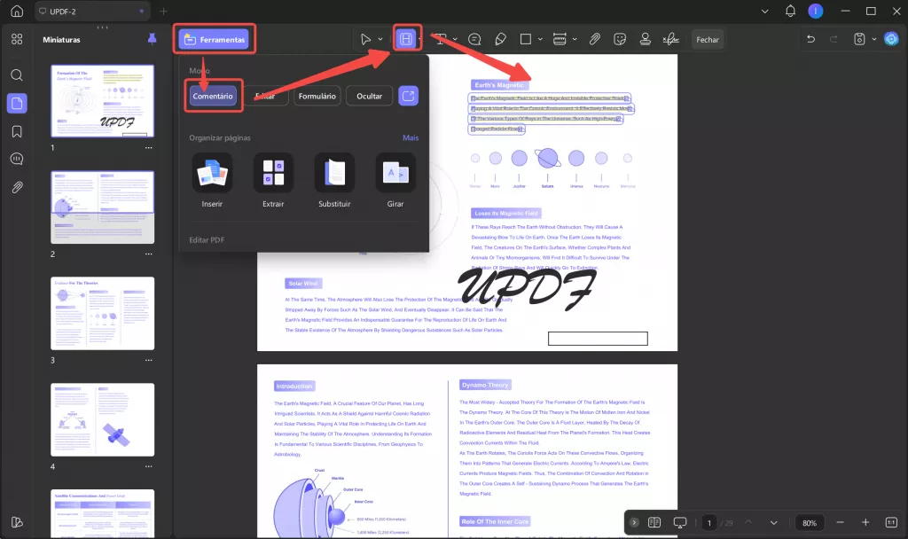
Task: Click the Fechar button
Action: [x=707, y=39]
